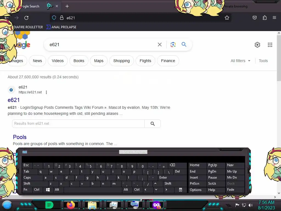The width and height of the screenshot is (281, 211).
Task: Click the Help key on On-Screen Keyboard
Action: (x=216, y=190)
